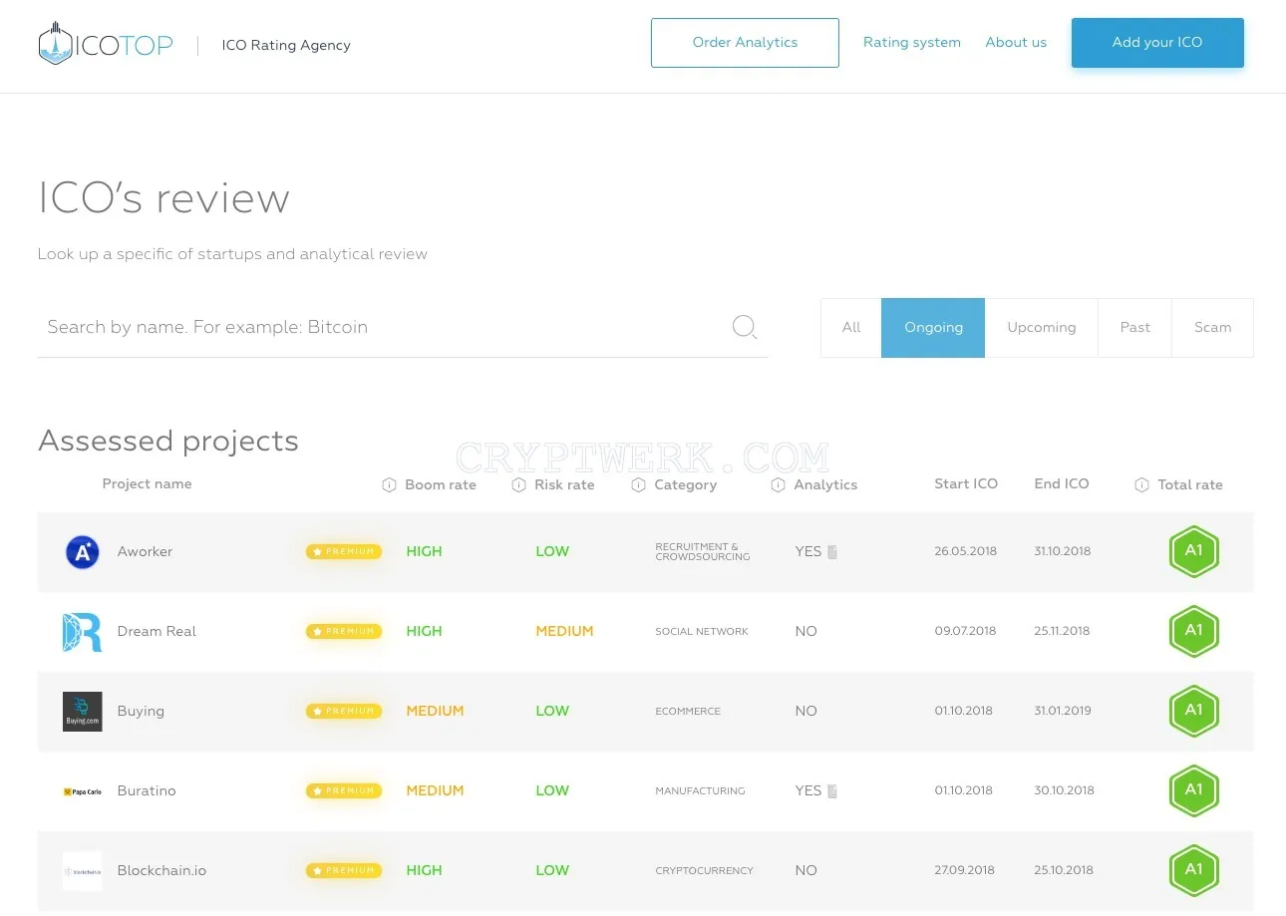Click the Total rate column label

pyautogui.click(x=1190, y=485)
